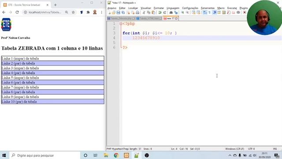Screen dimensions: 282x159
Task: Switch to the Tabela_Zebrada.php tab
Action: [x=121, y=19]
